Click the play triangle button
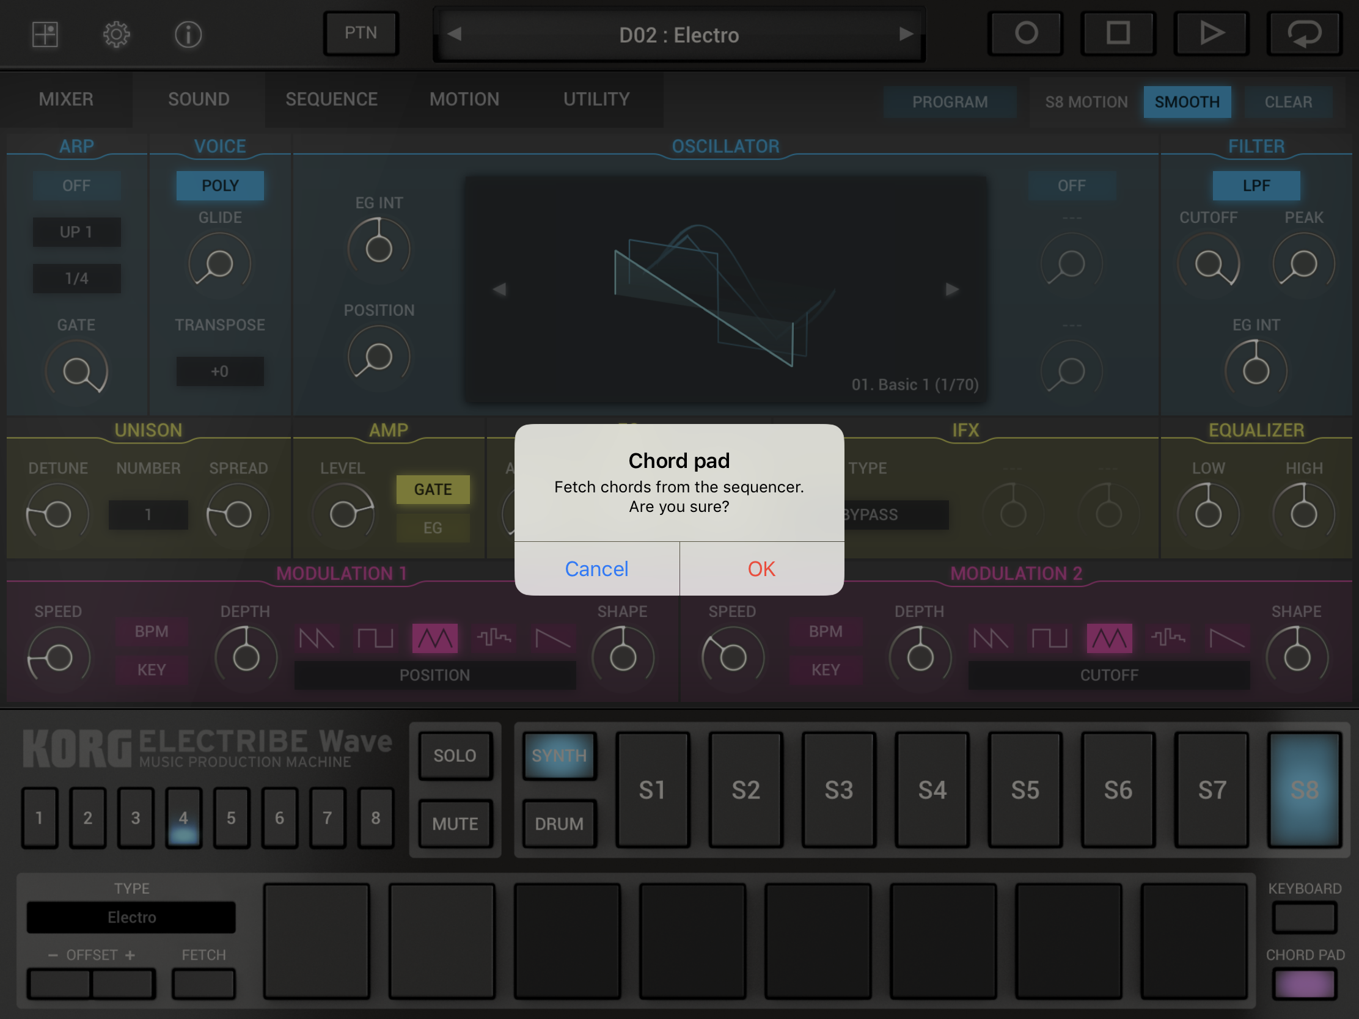 [1211, 33]
